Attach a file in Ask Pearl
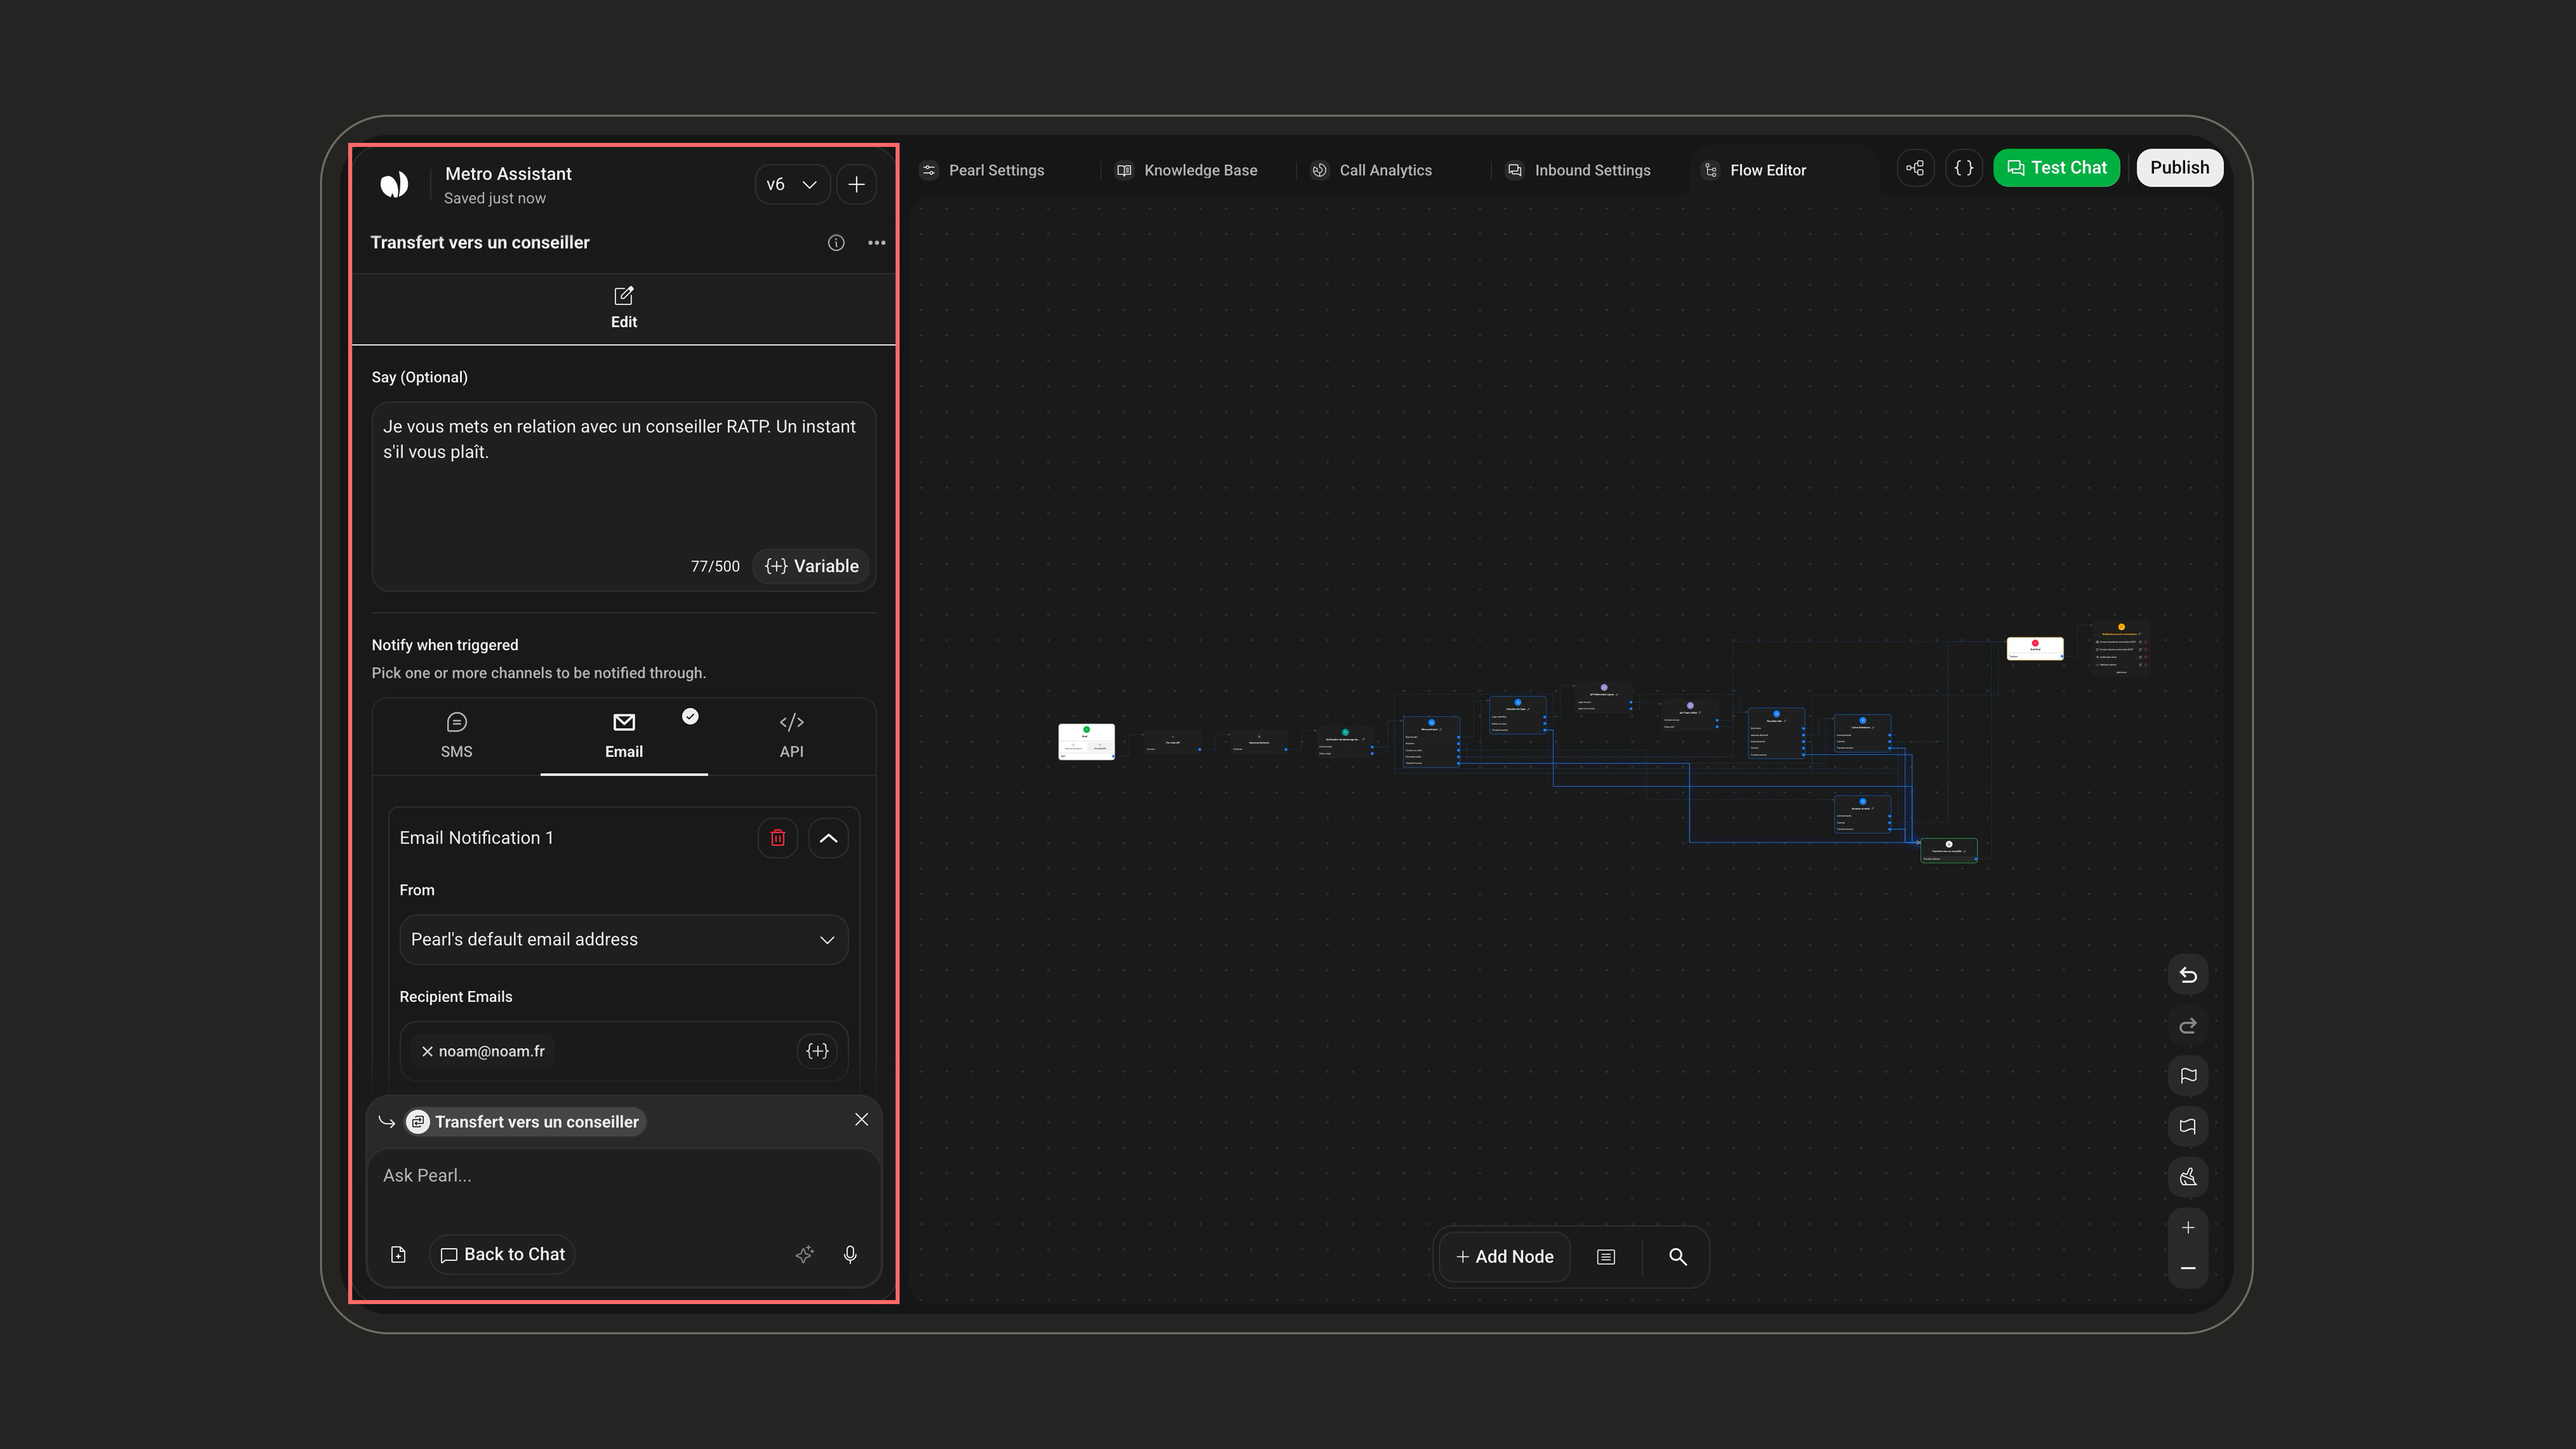Image resolution: width=2576 pixels, height=1449 pixels. [398, 1254]
